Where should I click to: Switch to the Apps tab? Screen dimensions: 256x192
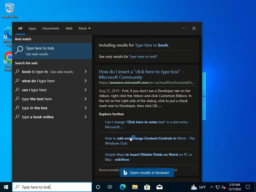(32, 28)
